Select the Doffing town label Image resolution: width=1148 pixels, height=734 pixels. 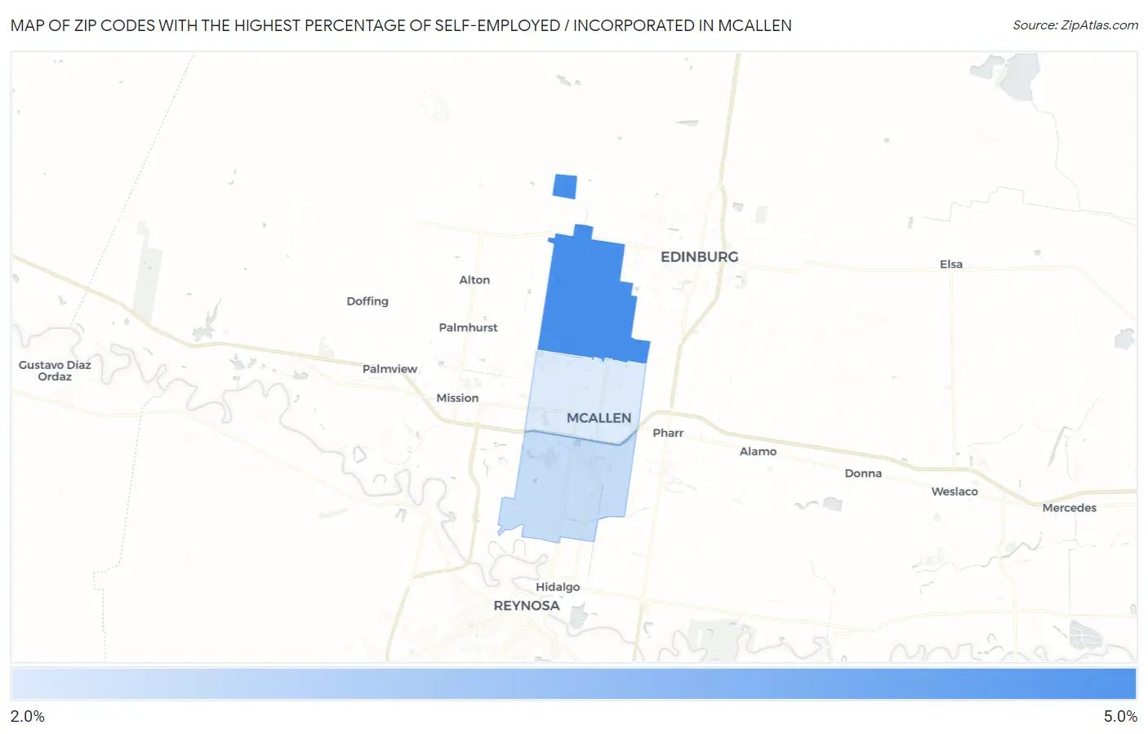[367, 301]
